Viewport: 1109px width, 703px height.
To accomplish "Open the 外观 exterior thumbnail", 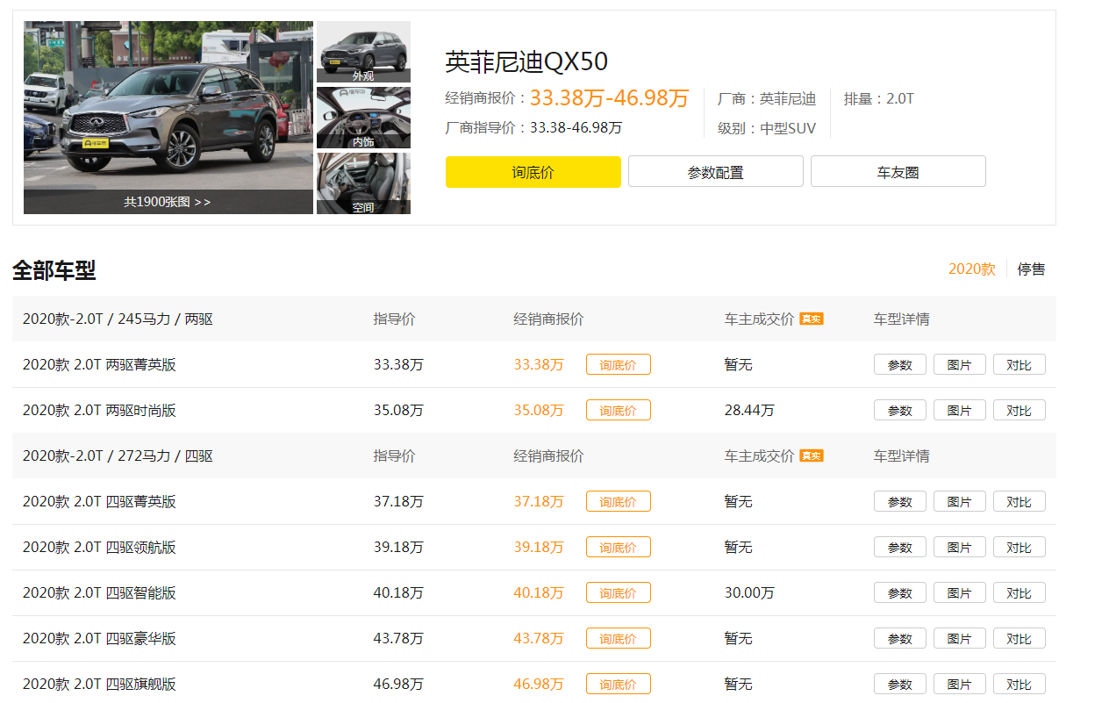I will (363, 52).
